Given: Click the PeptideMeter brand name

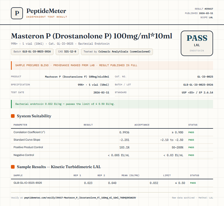Looking at the screenshot, I should click(46, 11).
